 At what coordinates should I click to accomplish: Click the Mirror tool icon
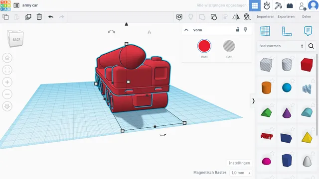tap(236, 17)
